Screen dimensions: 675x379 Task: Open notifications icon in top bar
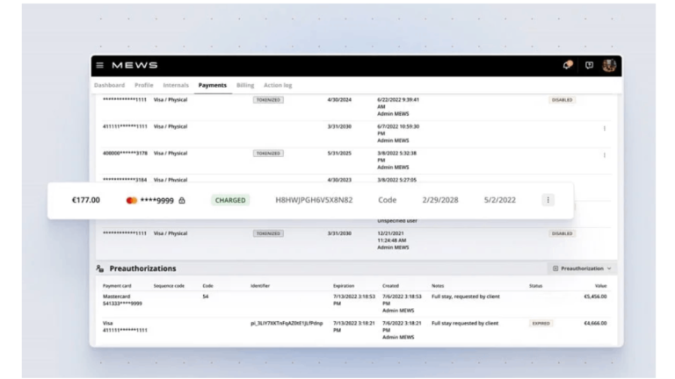coord(568,66)
